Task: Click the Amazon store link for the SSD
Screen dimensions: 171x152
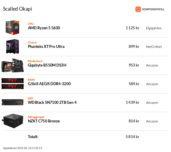Action: click(152, 103)
